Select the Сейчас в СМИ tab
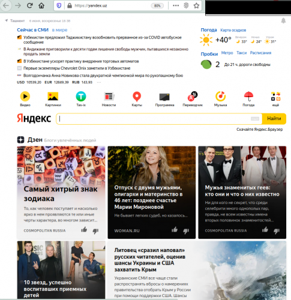This screenshot has height=300, width=291. (x=32, y=30)
